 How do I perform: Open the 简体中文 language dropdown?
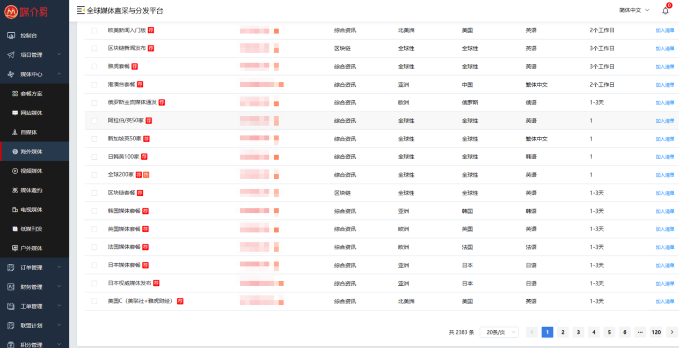coord(634,10)
